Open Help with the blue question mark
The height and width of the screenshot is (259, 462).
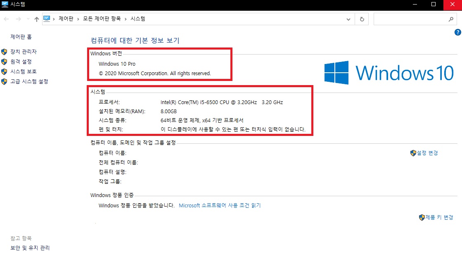pos(457,32)
